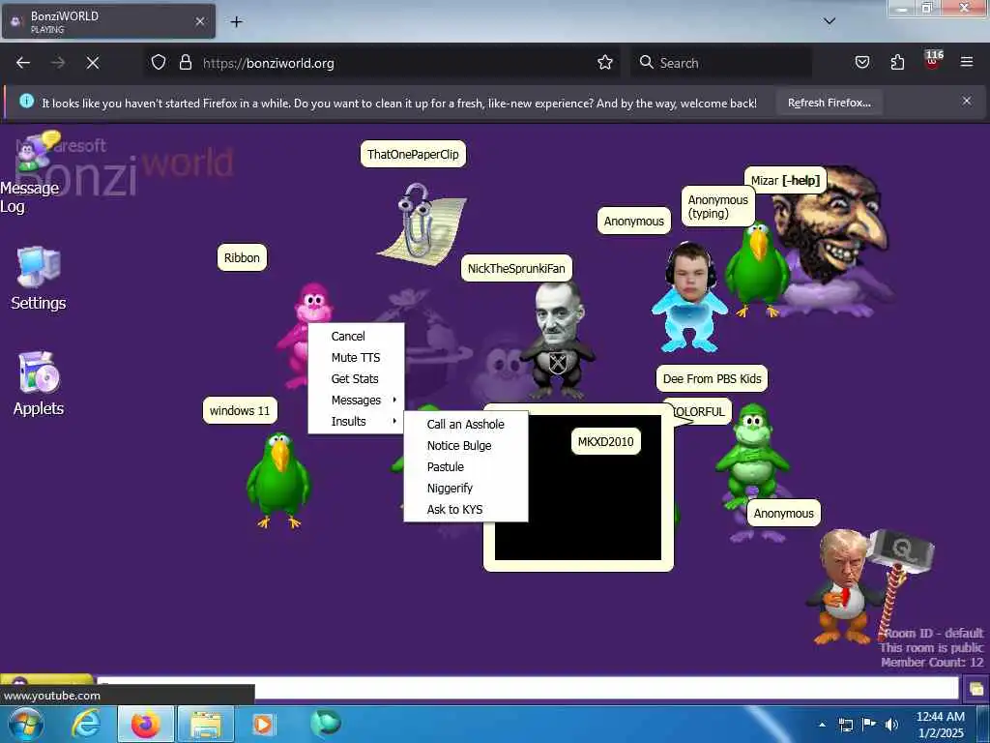Open the Settings desktop icon
The width and height of the screenshot is (990, 743).
click(38, 278)
